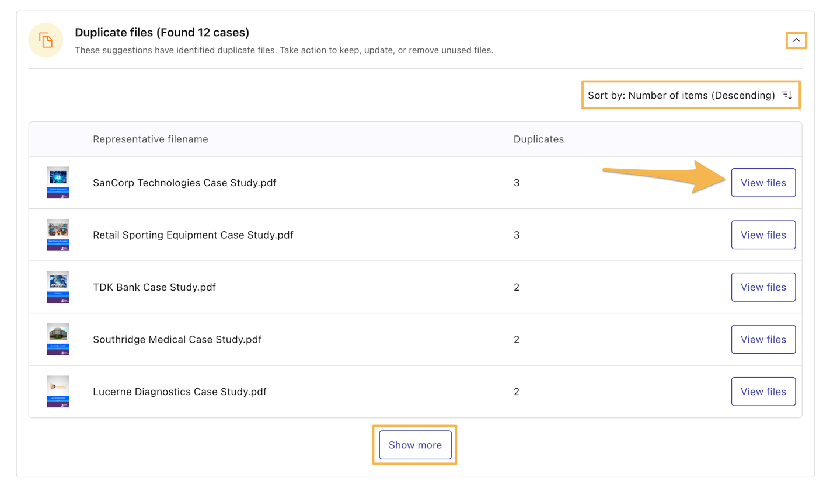
Task: Open the Southridge Medical PDF thumbnail
Action: 58,340
